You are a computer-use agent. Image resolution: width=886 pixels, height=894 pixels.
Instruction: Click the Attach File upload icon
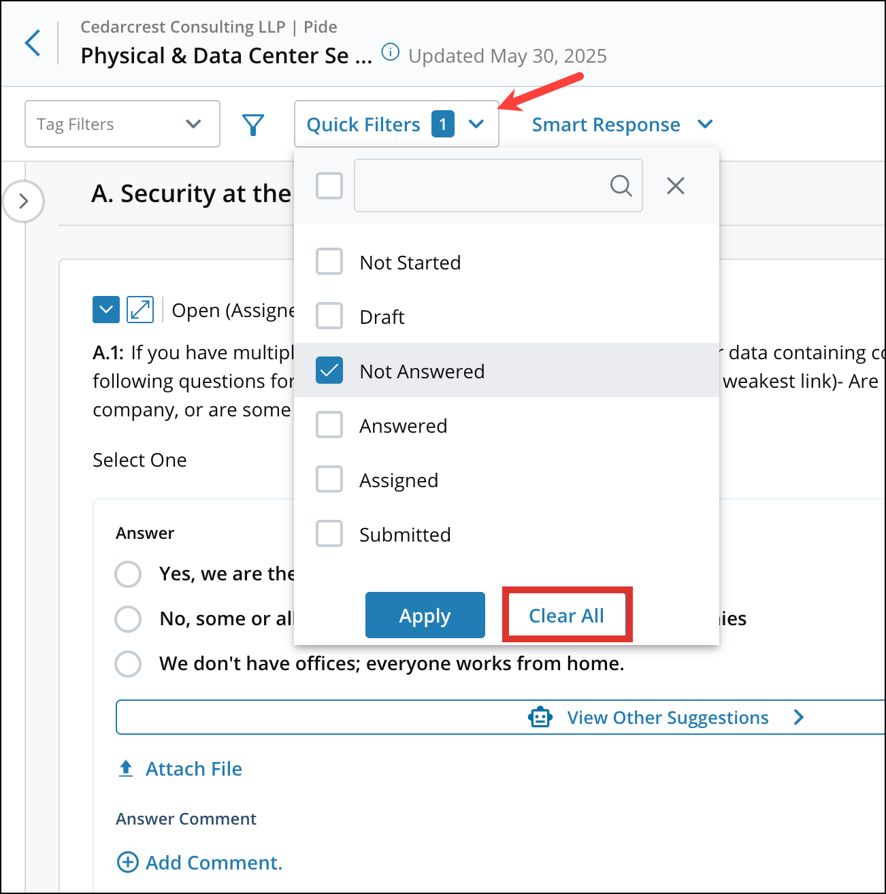[126, 769]
